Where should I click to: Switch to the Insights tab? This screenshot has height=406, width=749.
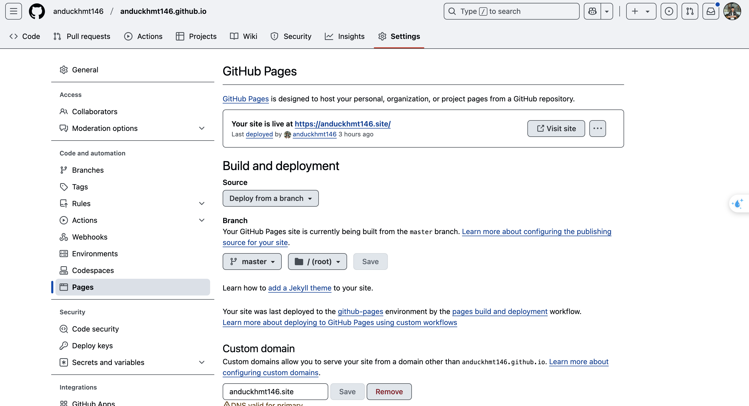[x=344, y=36]
